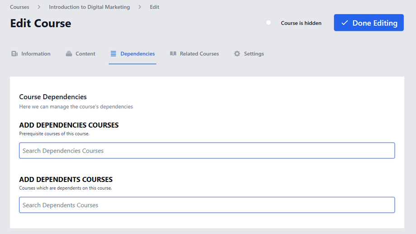Navigate to Courses breadcrumb link
416x234 pixels.
(19, 7)
